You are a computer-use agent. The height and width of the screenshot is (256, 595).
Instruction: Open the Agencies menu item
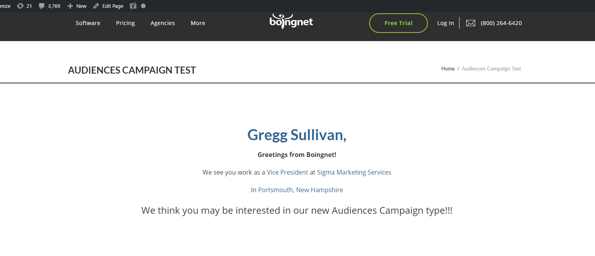tap(162, 23)
